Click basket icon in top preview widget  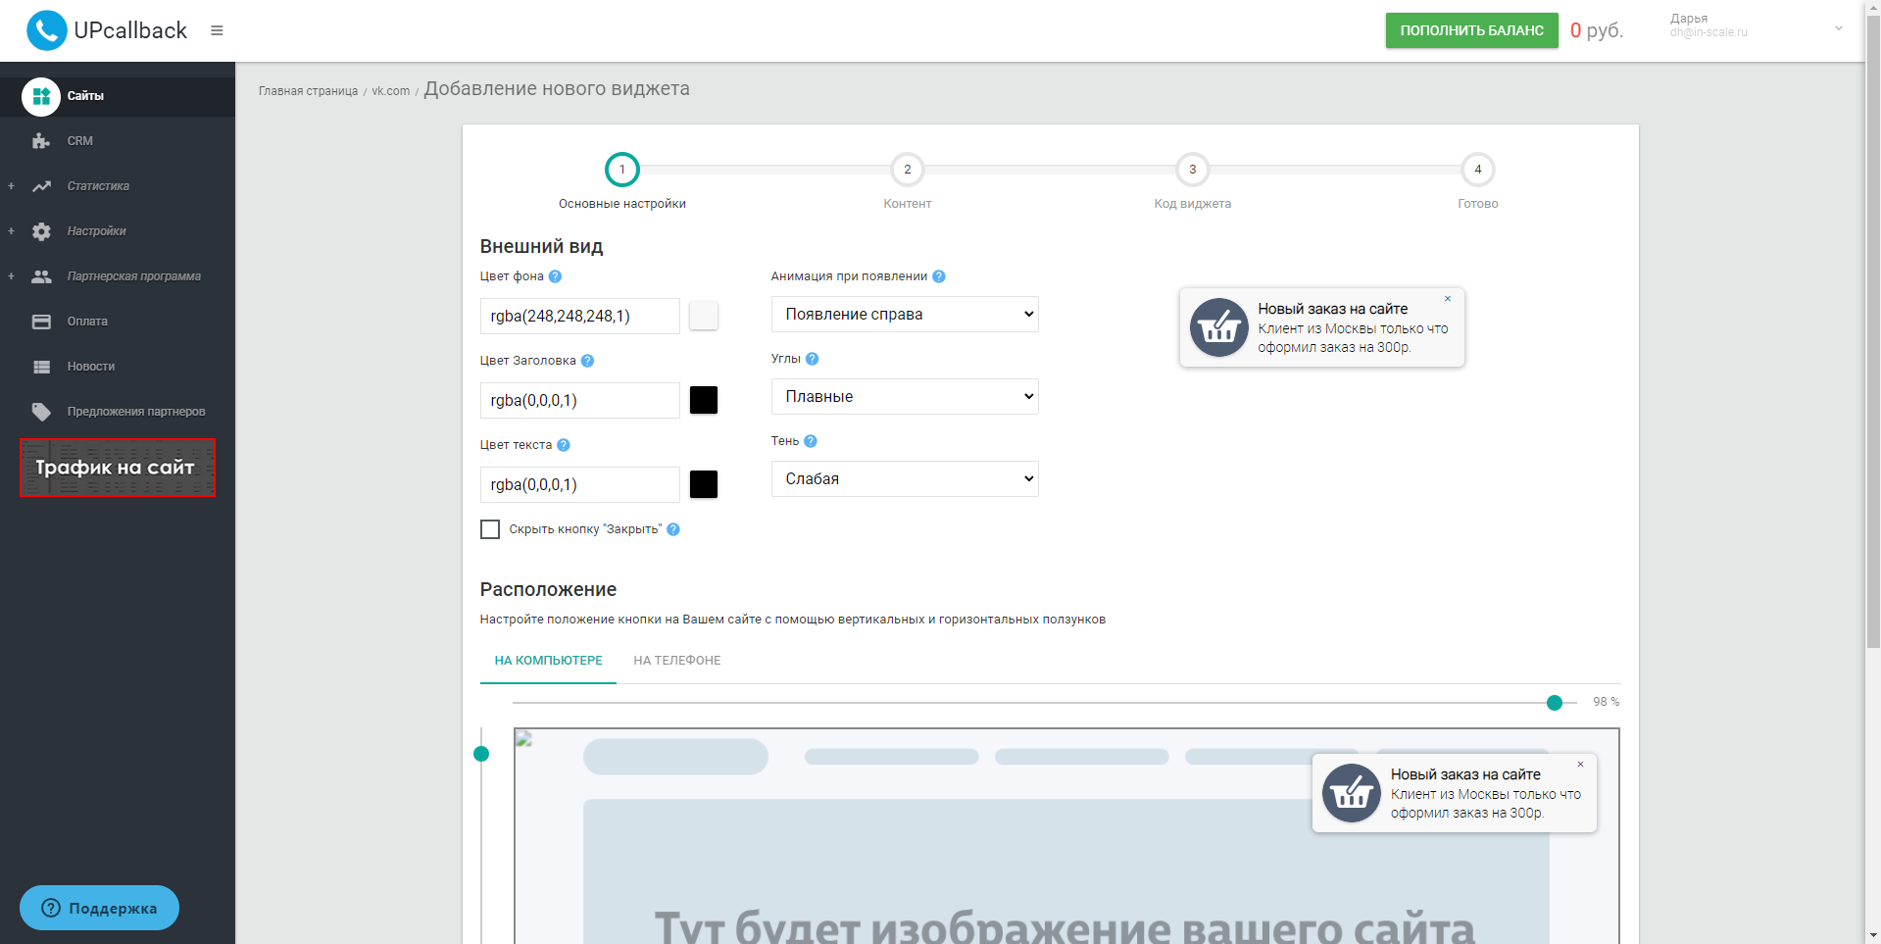tap(1218, 327)
